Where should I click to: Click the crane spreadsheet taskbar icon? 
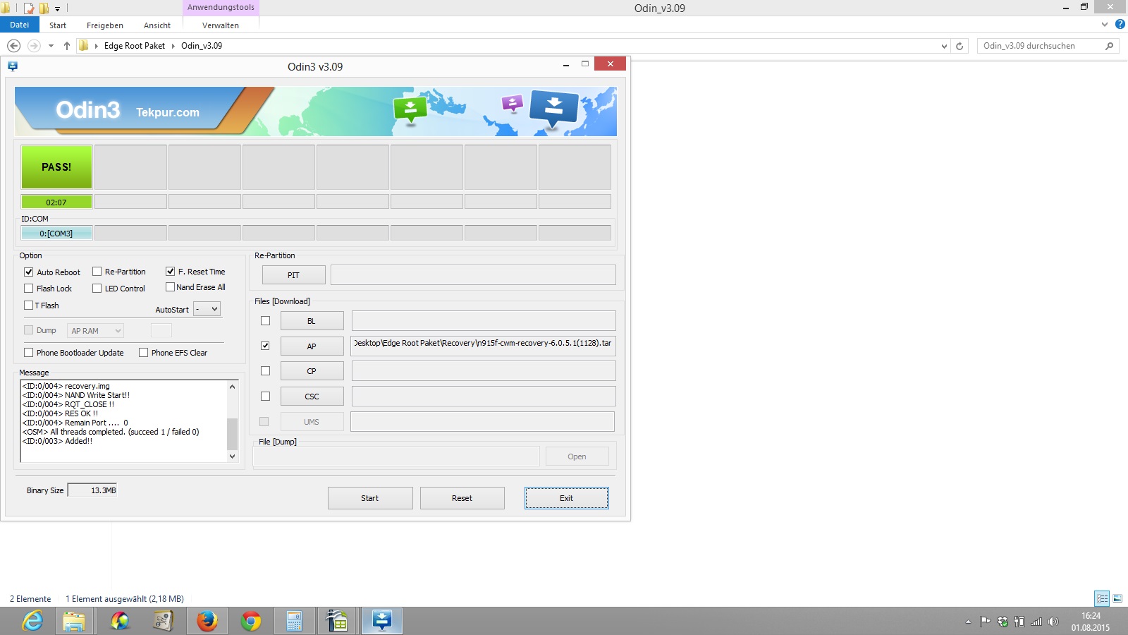pos(338,621)
